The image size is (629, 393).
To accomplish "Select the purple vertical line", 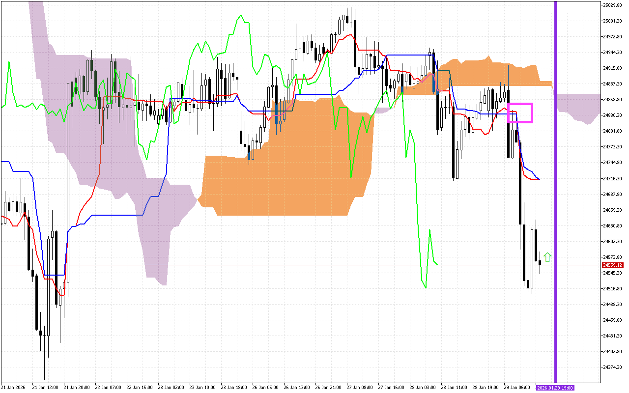I will click(x=555, y=196).
